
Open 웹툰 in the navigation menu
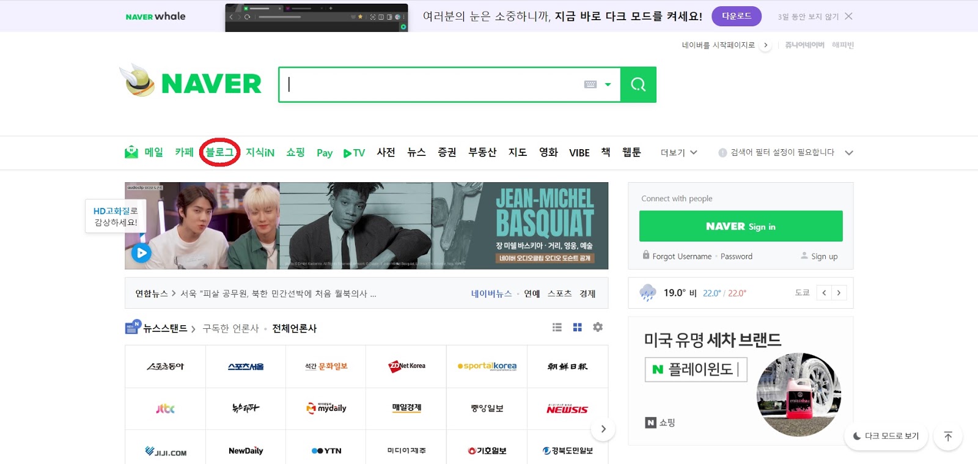tap(631, 152)
